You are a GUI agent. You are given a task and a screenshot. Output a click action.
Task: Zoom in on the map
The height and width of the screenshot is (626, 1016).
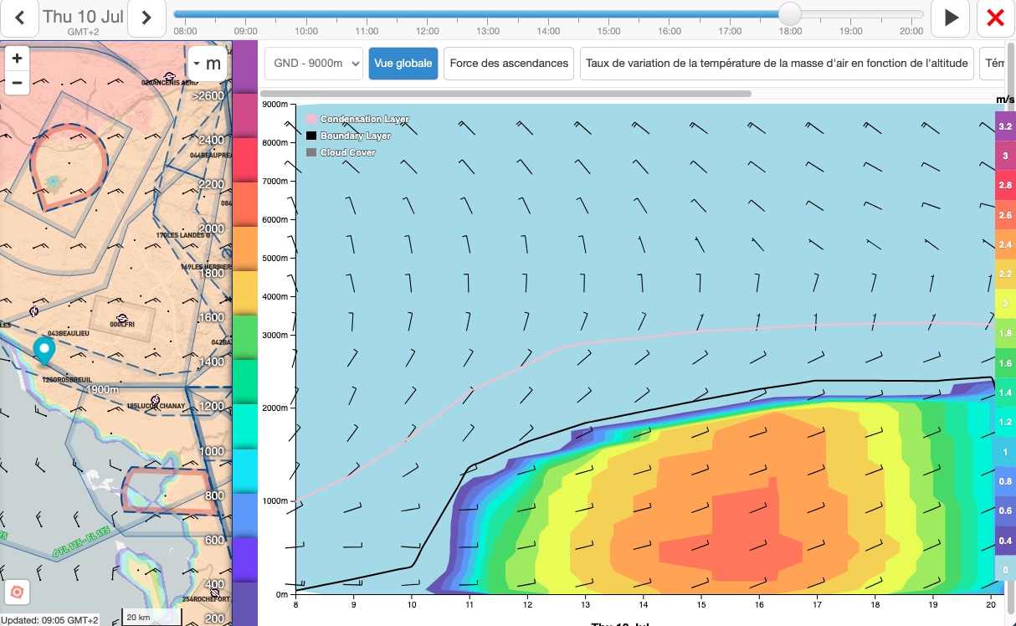(17, 59)
